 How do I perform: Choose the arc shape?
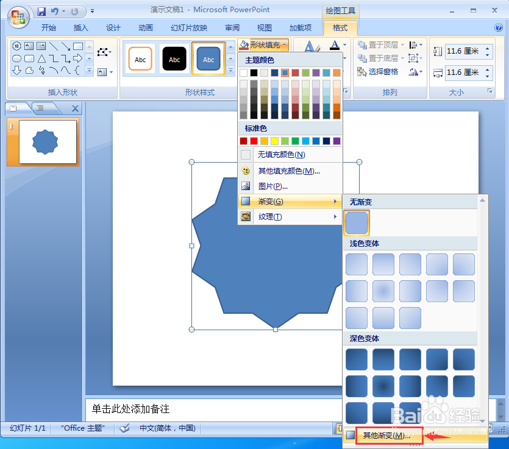tap(54, 70)
